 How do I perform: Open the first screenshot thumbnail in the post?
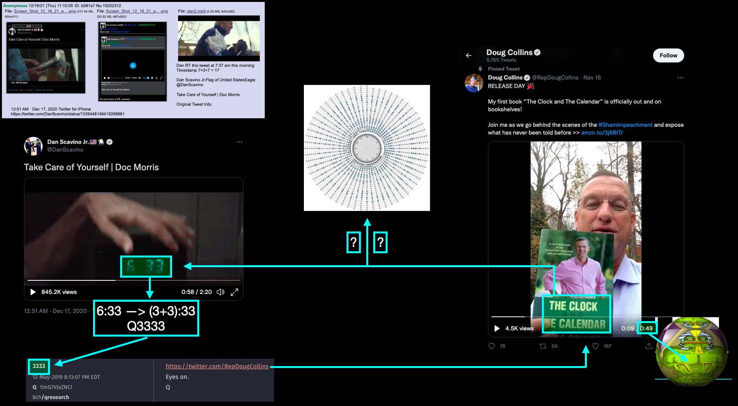(x=46, y=57)
